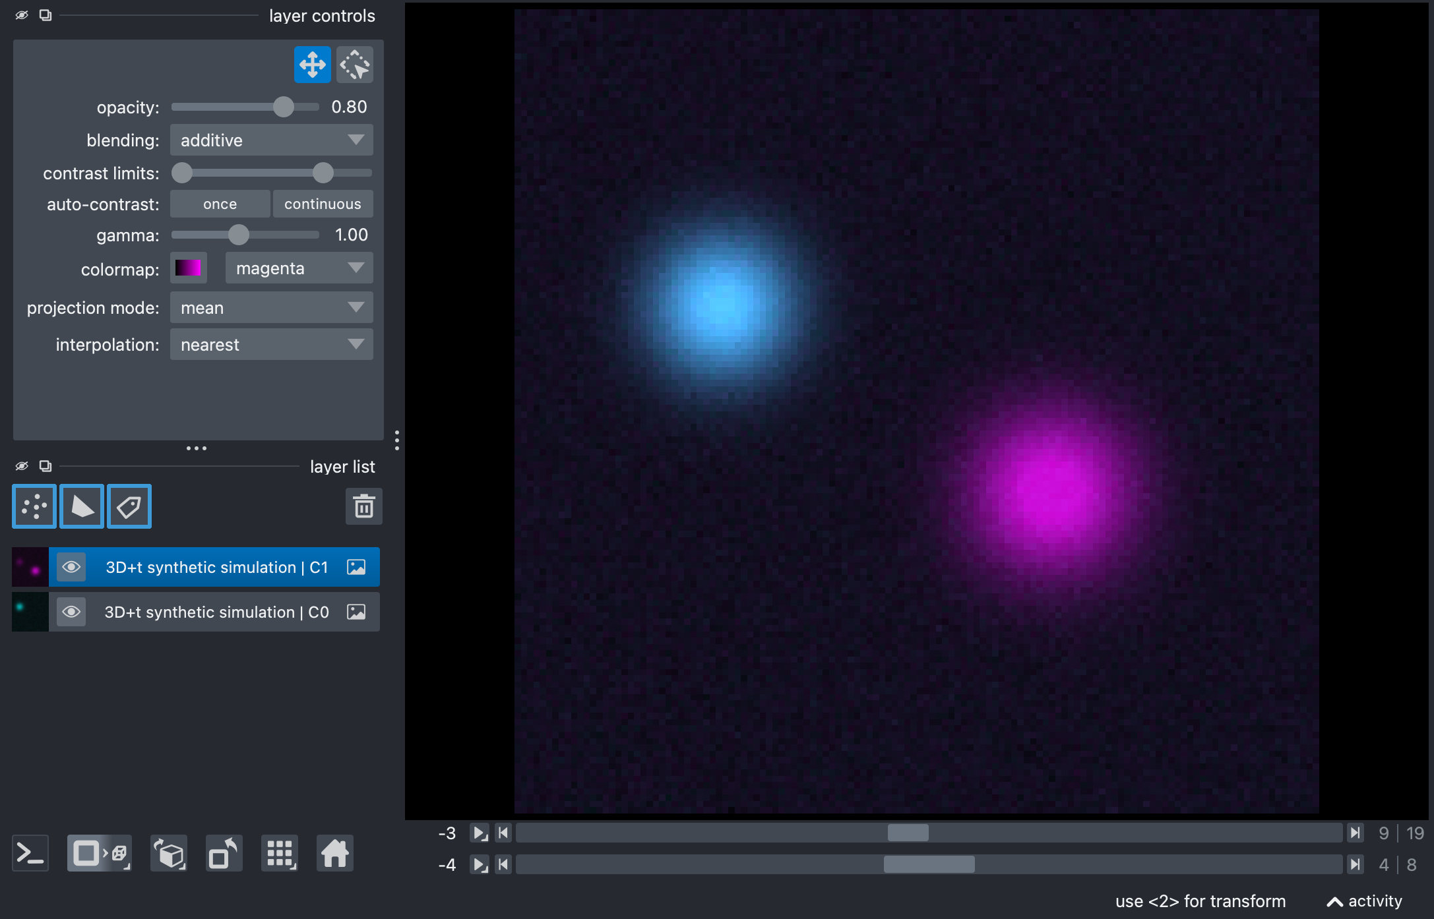
Task: Click image type icon on C0 layer
Action: (356, 612)
